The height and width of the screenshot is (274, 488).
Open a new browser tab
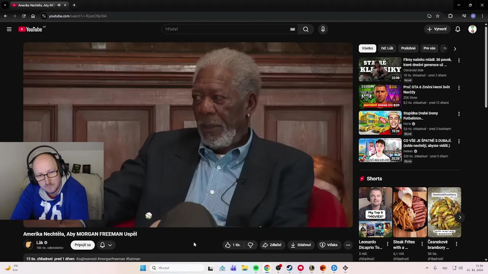pyautogui.click(x=74, y=5)
